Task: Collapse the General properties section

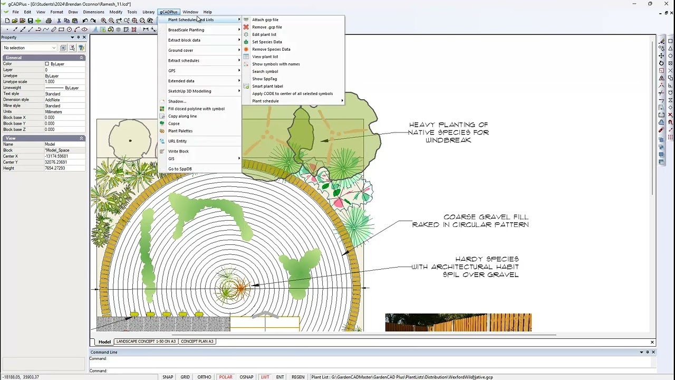Action: 81,58
